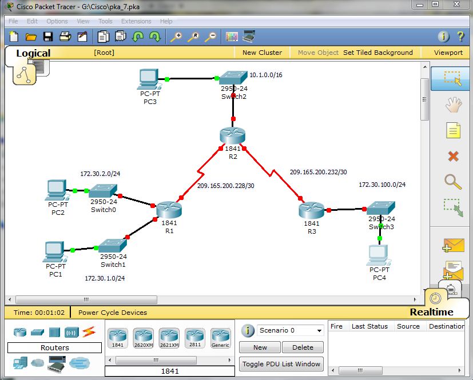Pick the Generic router model

pyautogui.click(x=221, y=338)
